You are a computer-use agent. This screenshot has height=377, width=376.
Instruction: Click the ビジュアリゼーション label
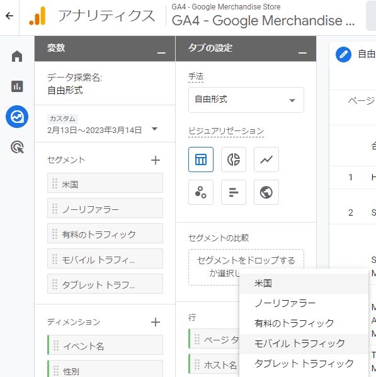[226, 131]
